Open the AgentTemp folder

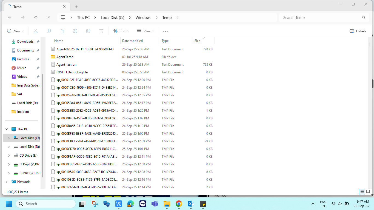pos(65,57)
